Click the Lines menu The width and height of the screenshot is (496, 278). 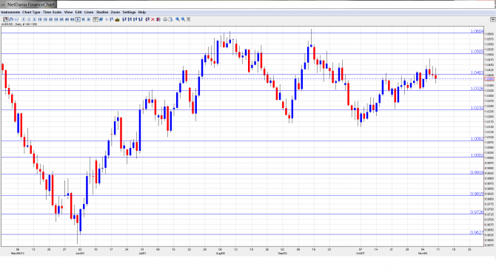click(x=89, y=13)
